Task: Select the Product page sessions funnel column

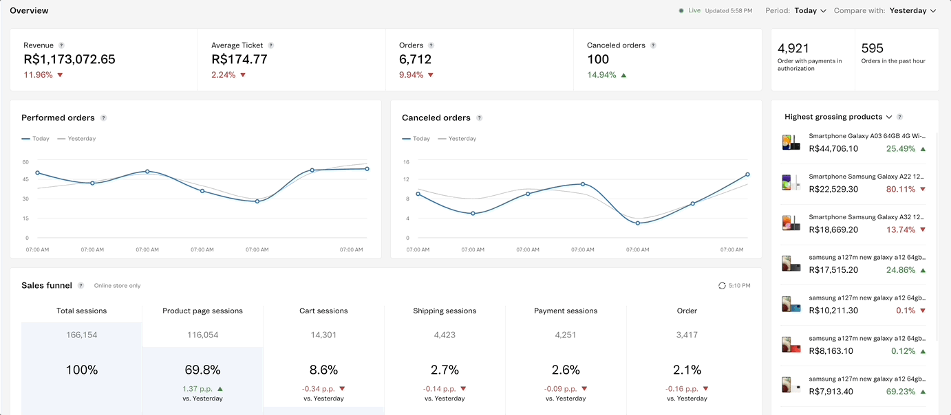Action: (x=202, y=311)
